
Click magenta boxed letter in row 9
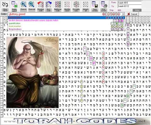(94, 63)
